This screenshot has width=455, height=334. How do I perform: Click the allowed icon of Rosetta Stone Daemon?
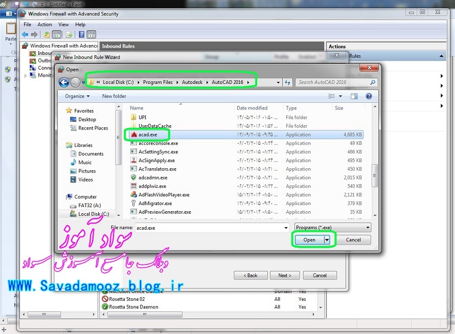(105, 307)
